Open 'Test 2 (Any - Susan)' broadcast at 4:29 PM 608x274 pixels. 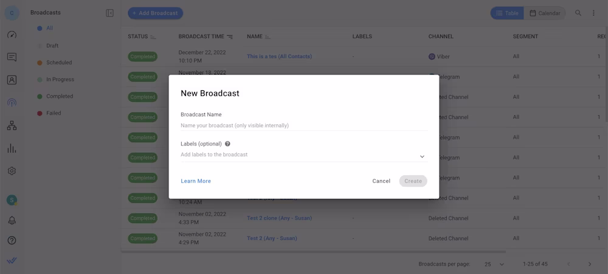(x=272, y=238)
